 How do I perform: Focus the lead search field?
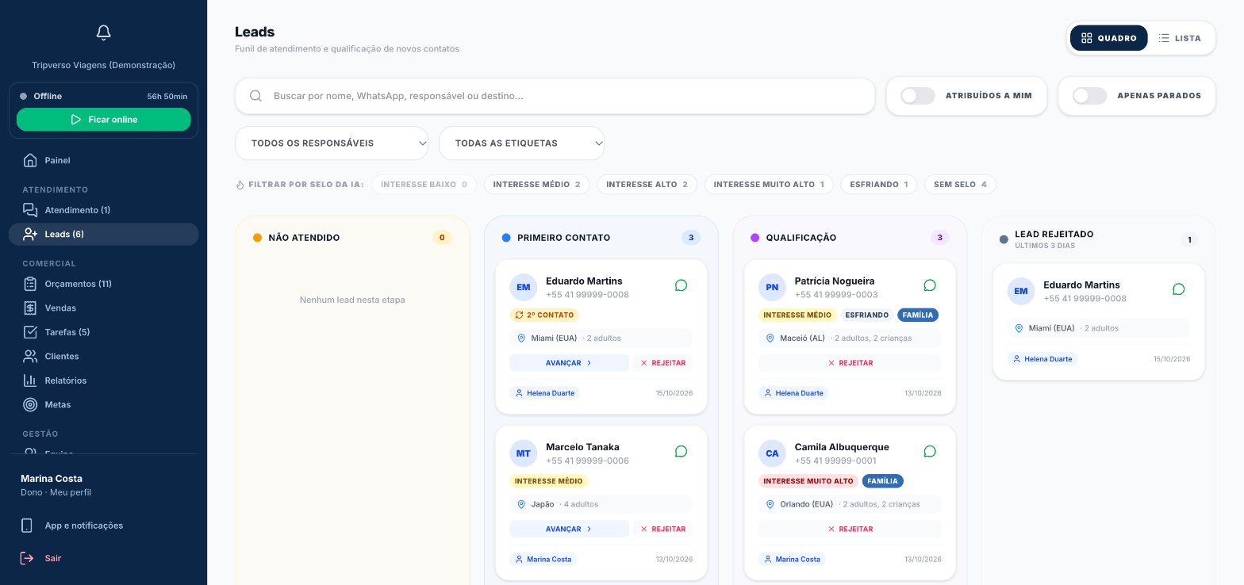555,96
